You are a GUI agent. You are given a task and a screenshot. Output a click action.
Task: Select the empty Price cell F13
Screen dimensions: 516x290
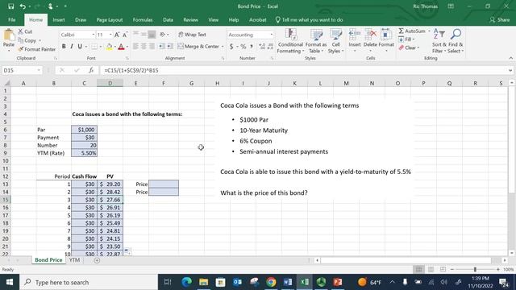coord(164,184)
